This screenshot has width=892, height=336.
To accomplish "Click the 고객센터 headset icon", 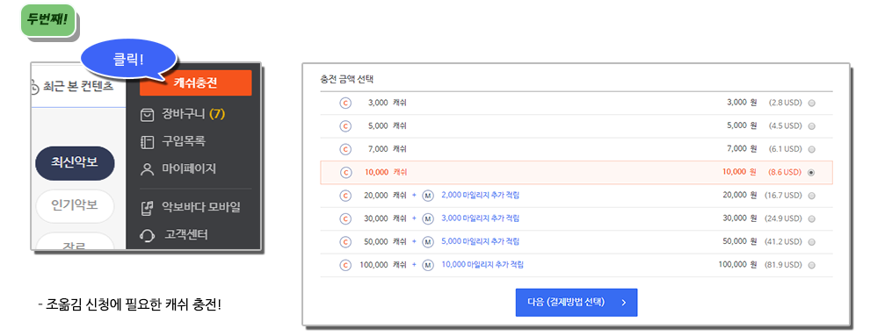I will pos(147,235).
